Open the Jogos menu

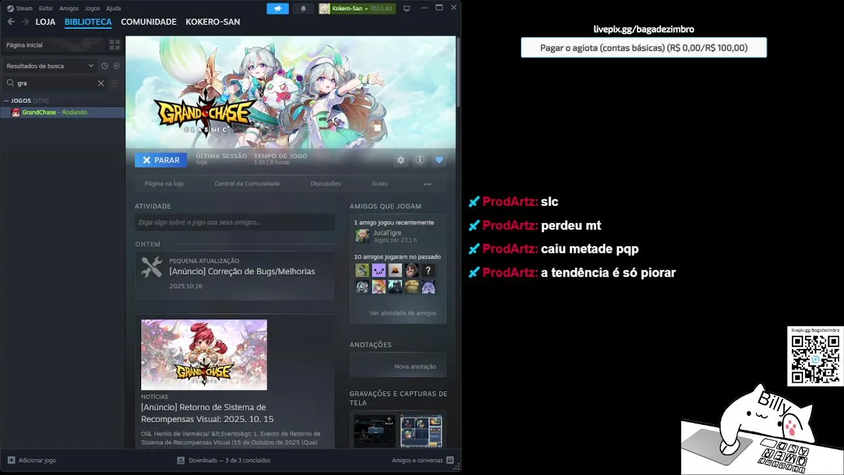tap(92, 9)
